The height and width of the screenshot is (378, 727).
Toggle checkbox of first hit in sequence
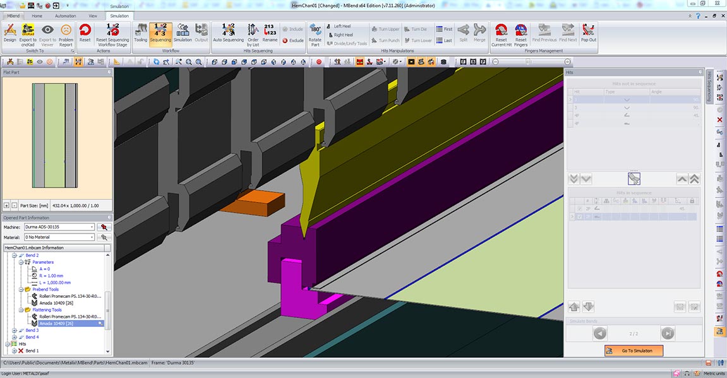[580, 209]
